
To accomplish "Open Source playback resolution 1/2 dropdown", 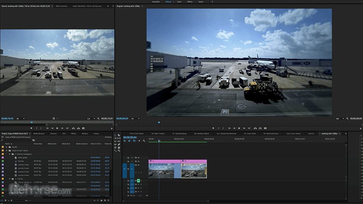I will point(91,118).
